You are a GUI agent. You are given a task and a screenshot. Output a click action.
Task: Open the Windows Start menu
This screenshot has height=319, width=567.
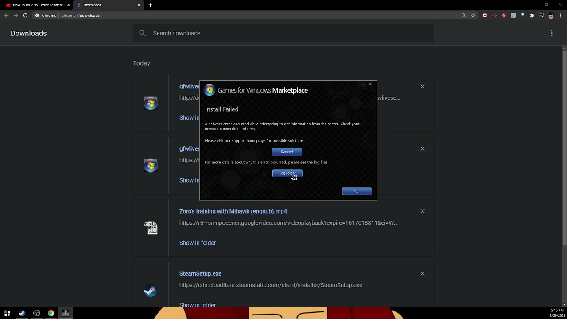[7, 313]
